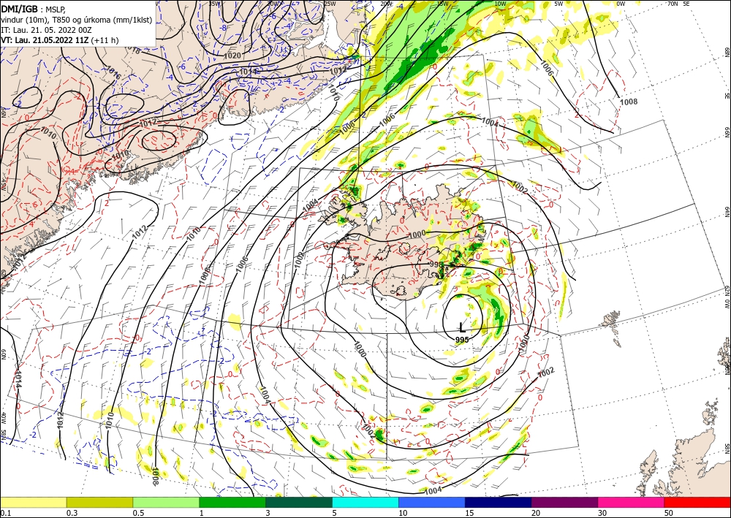Screen dimensions: 731x518
Task: Click the 1016 isobar label
Action: (x=114, y=72)
